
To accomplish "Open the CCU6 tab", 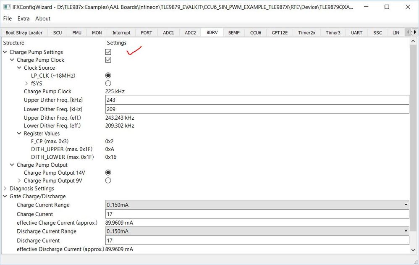I will click(x=256, y=32).
